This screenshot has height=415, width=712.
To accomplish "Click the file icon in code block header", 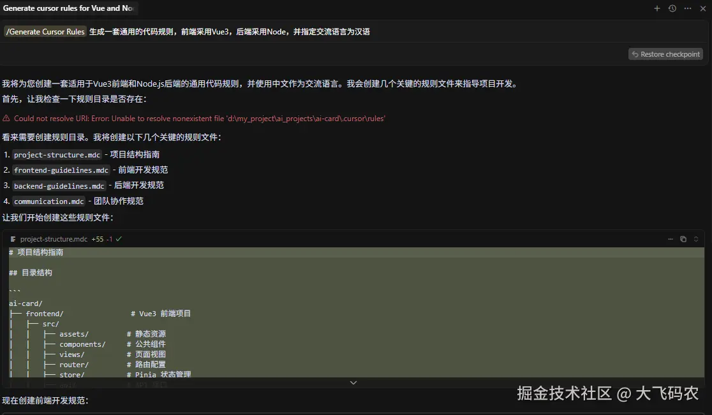I will click(x=13, y=239).
